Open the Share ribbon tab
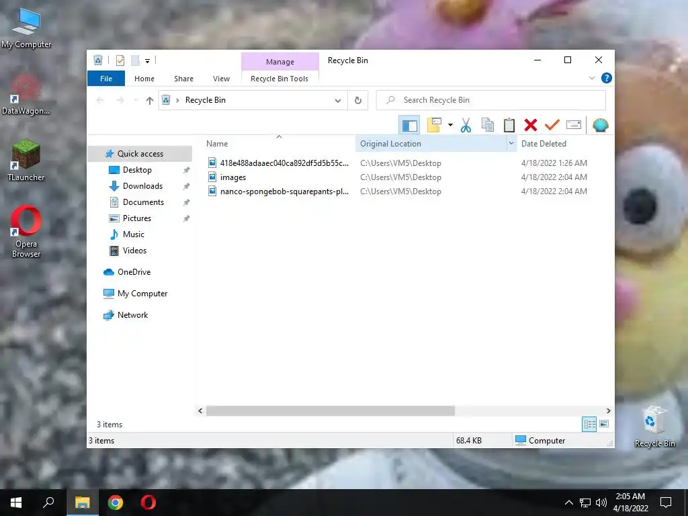This screenshot has width=688, height=516. (x=183, y=79)
